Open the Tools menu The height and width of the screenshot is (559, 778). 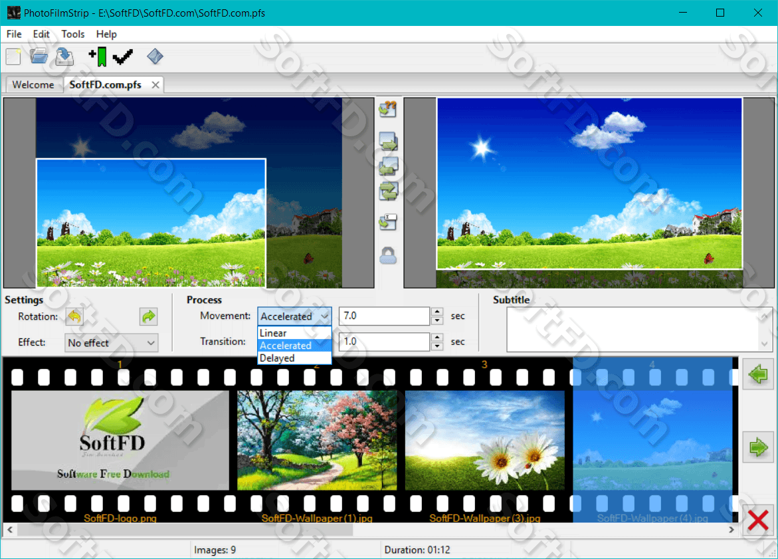[73, 35]
